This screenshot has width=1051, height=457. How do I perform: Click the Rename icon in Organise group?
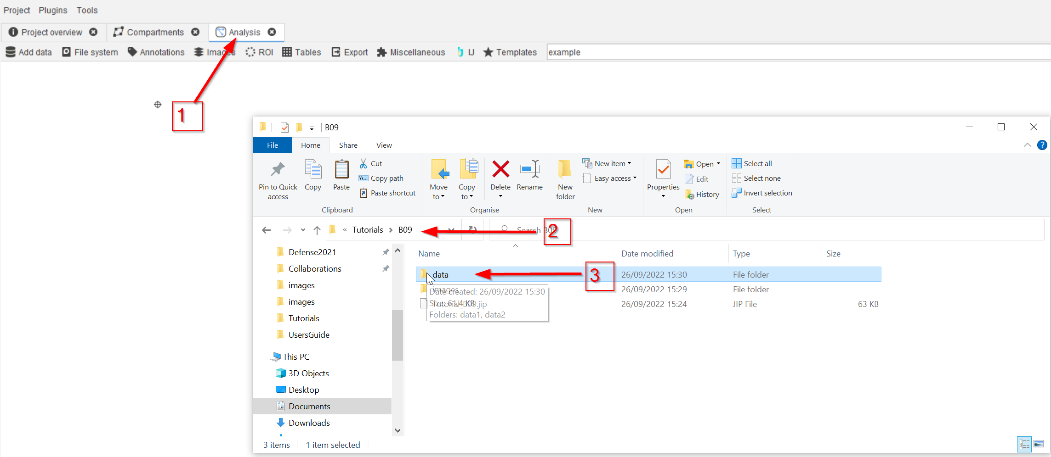tap(529, 170)
